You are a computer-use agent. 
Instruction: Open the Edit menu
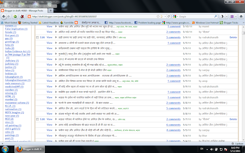(9, 6)
